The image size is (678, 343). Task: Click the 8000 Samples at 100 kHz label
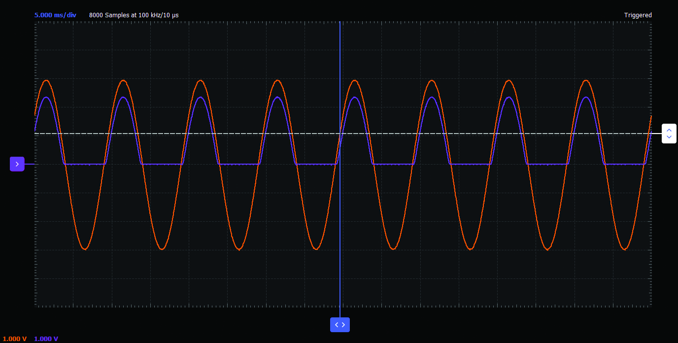tap(134, 15)
